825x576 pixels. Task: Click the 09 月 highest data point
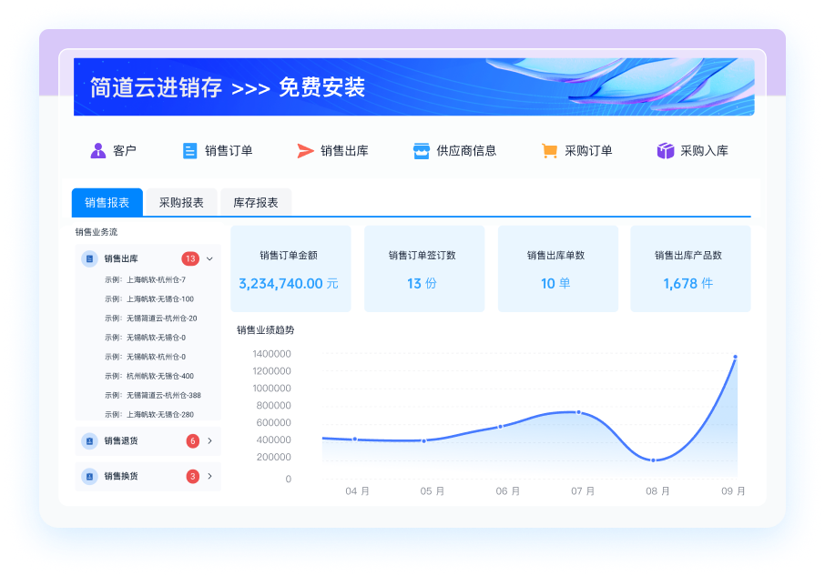click(735, 357)
